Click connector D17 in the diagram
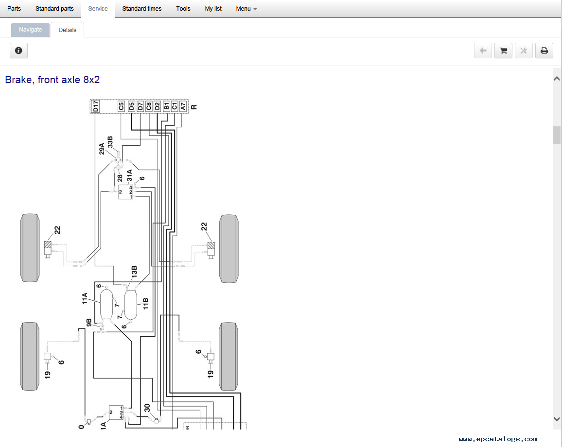Screen dimensions: 562x447 click(96, 106)
